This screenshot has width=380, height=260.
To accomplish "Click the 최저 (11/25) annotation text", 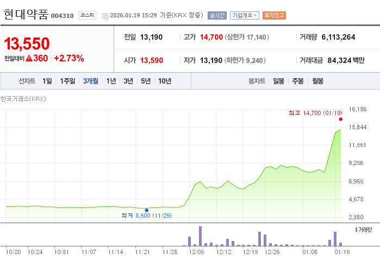I will (x=146, y=215).
